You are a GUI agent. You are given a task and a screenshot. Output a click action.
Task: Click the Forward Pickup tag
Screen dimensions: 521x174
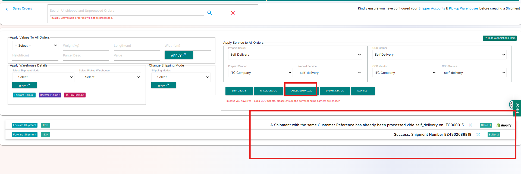24,95
